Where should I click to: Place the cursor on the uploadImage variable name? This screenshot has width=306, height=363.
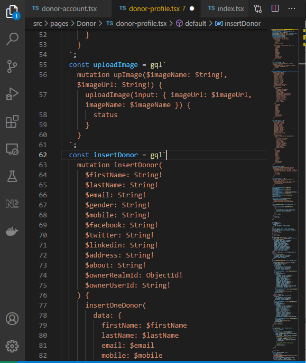coord(115,65)
